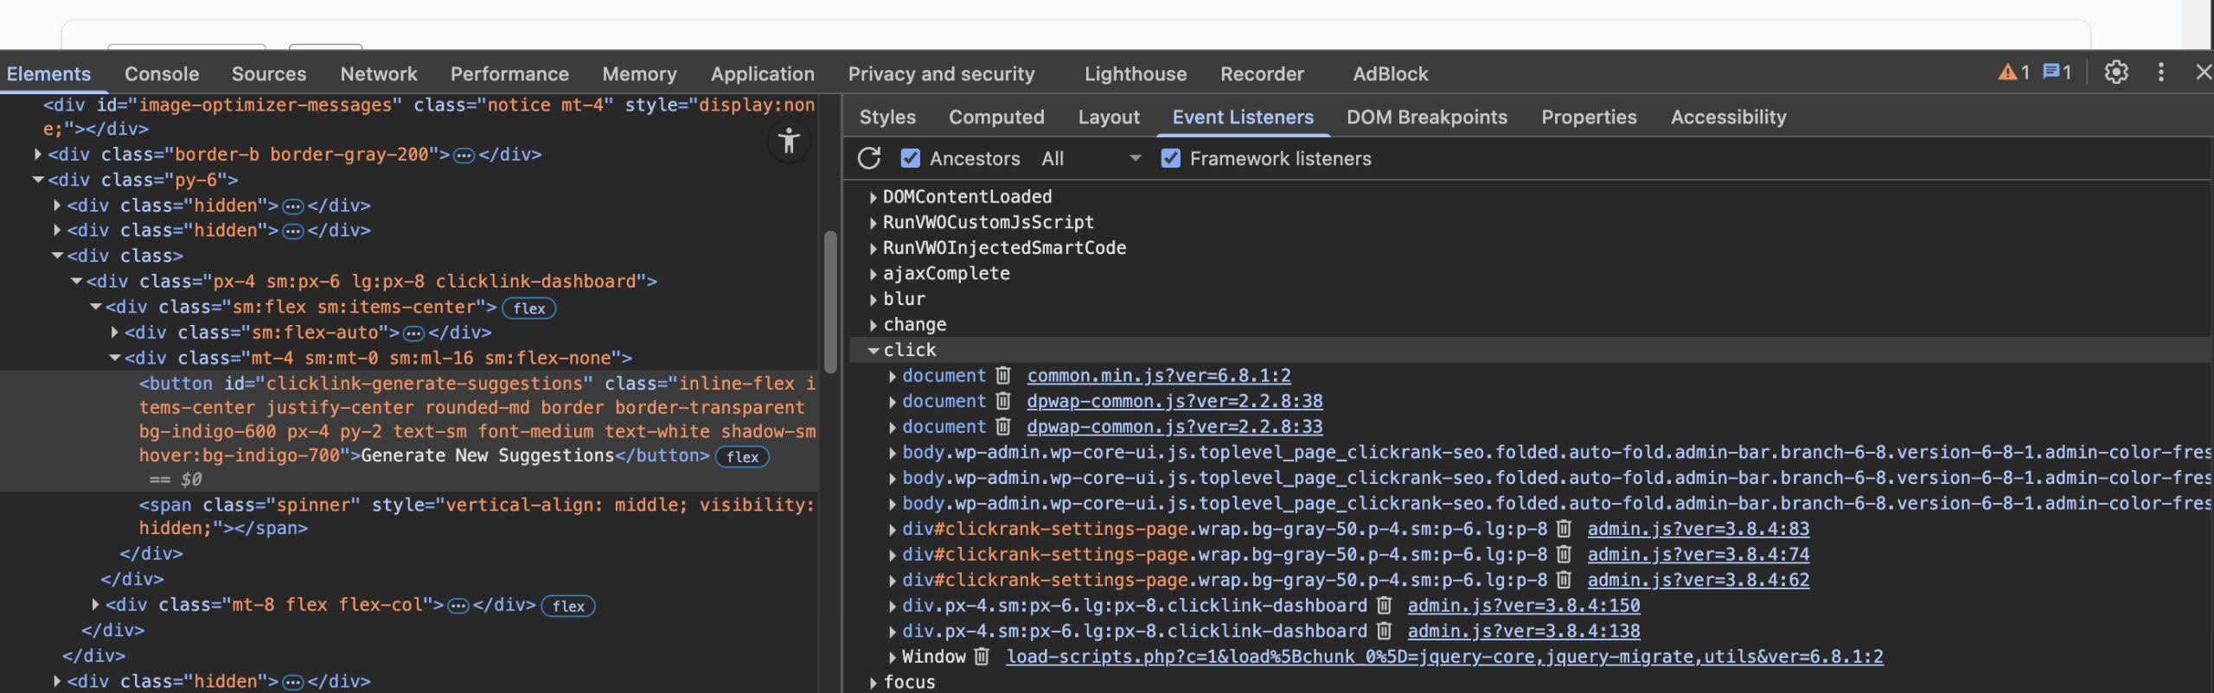Expand the RunVWOCustomJsScript event group

click(873, 223)
